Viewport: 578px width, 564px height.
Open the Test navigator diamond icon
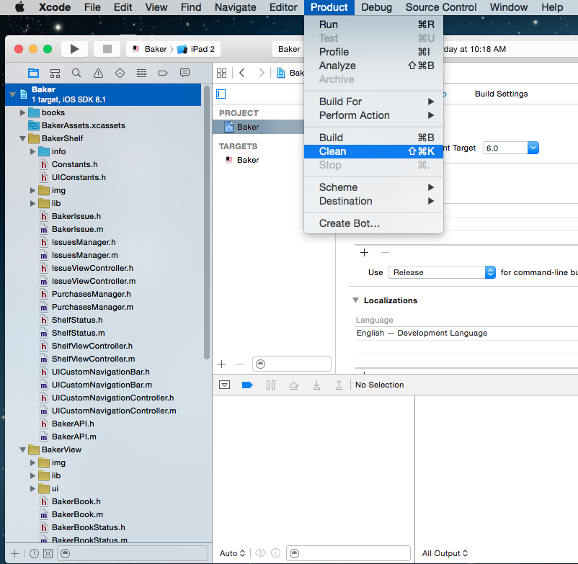[120, 73]
